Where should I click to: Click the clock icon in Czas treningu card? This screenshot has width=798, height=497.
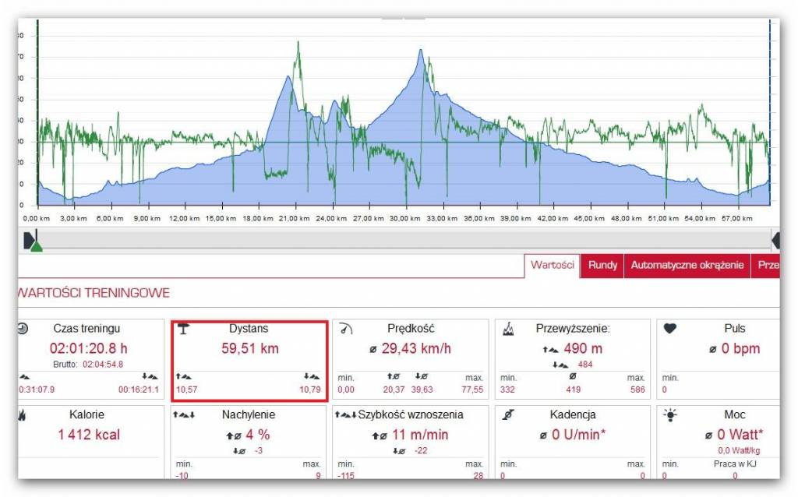(x=23, y=329)
